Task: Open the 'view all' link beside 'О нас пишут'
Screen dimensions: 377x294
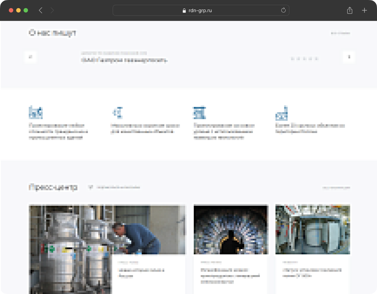Action: (340, 33)
